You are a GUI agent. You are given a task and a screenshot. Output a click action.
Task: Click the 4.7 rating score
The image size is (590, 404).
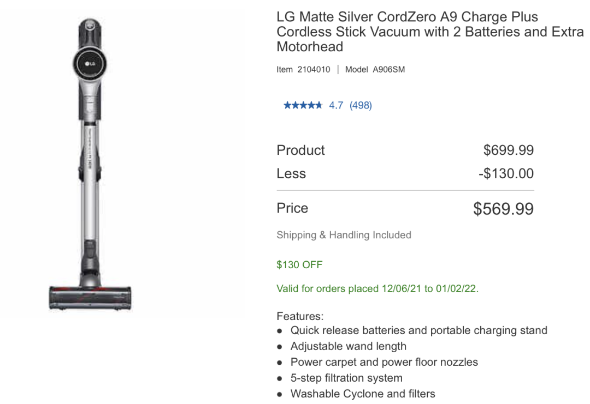336,105
